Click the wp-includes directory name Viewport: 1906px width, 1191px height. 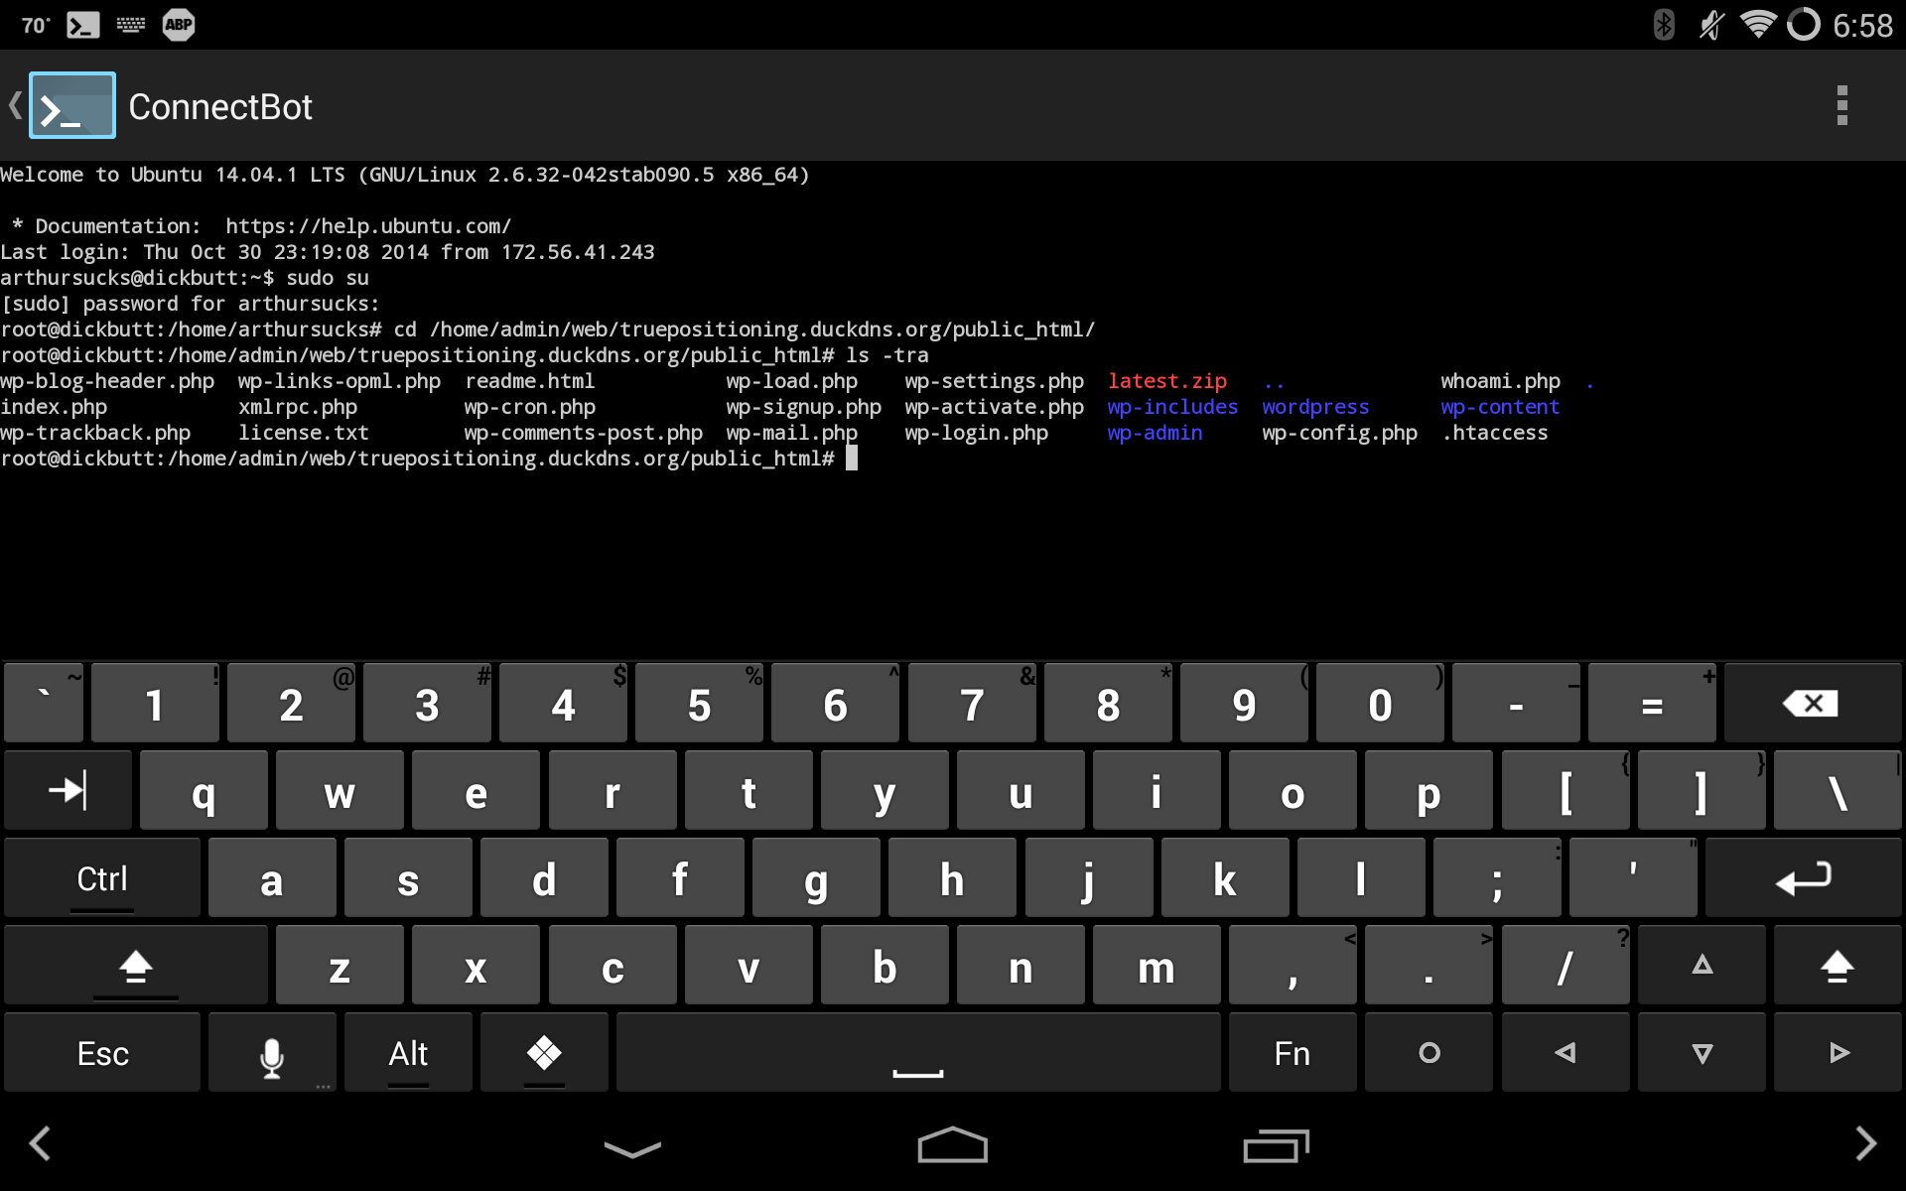click(1172, 407)
